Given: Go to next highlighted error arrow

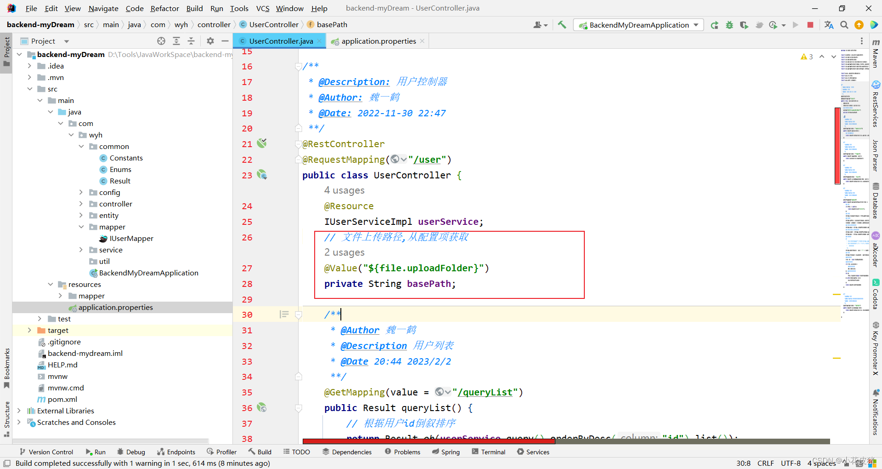Looking at the screenshot, I should click(833, 57).
